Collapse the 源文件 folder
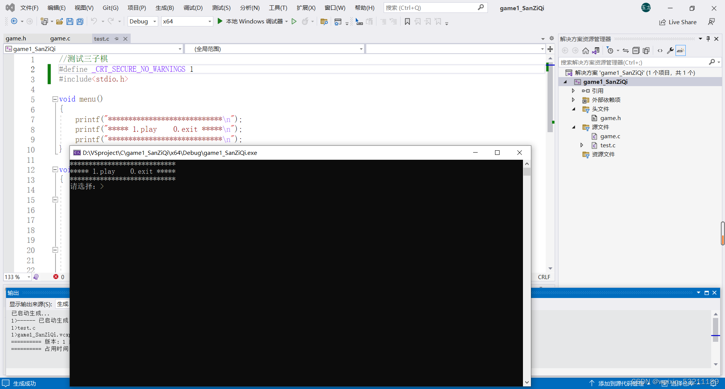Viewport: 725px width, 389px height. (x=574, y=127)
